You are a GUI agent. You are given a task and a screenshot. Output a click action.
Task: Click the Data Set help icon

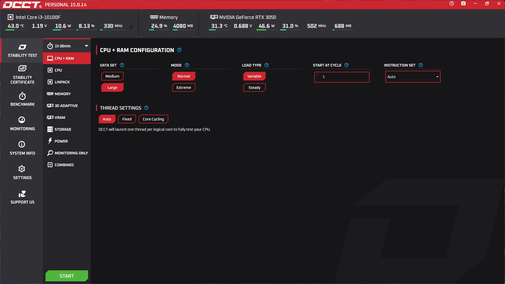pos(122,65)
